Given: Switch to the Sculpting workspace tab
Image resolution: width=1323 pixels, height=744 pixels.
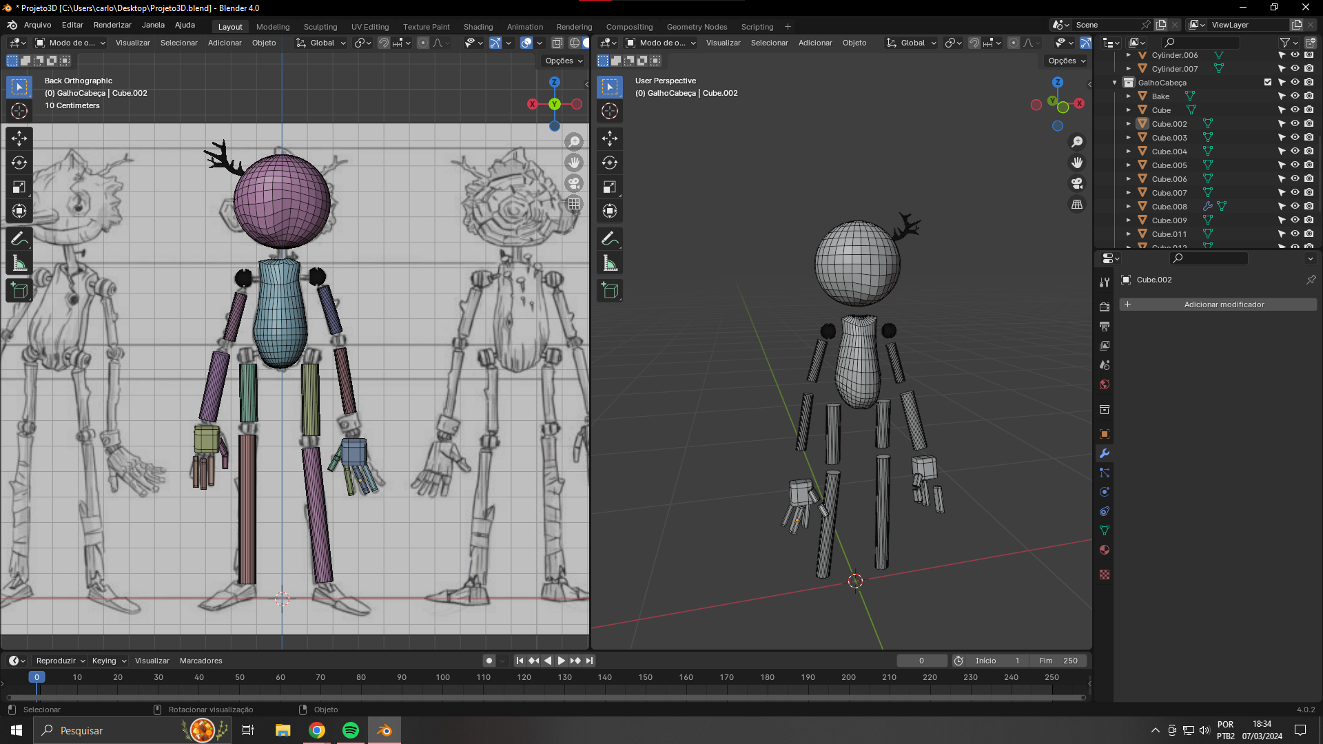Looking at the screenshot, I should [x=320, y=27].
